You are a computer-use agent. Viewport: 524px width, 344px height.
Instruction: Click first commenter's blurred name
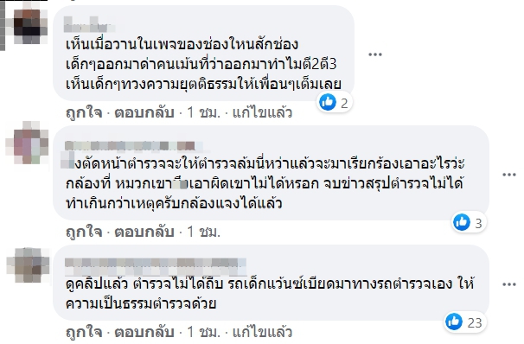(88, 24)
